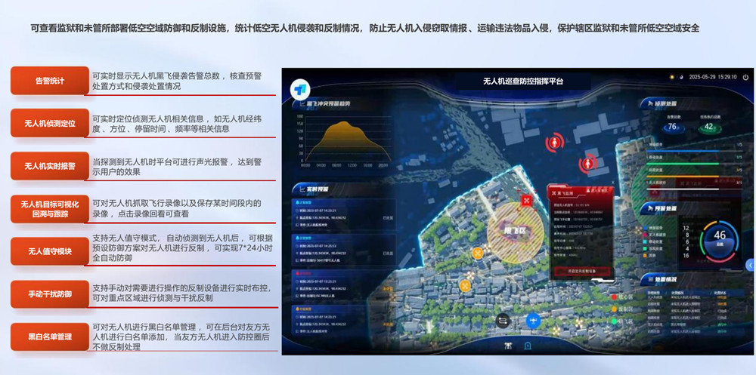Click the 无人值守模块 feature label
This screenshot has width=756, height=375.
coord(50,251)
